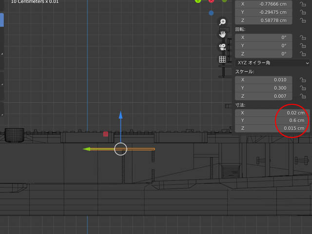
Task: Select the pan view hand icon
Action: 222,35
